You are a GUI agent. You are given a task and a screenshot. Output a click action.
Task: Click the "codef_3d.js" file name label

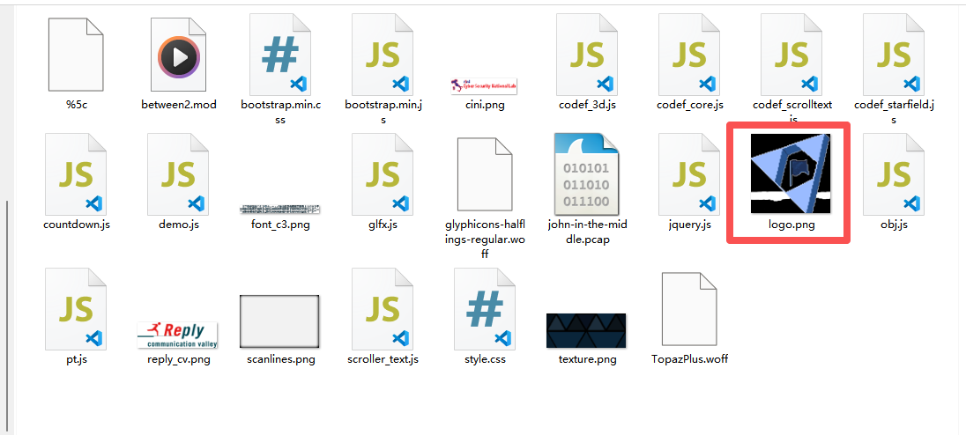tap(587, 105)
